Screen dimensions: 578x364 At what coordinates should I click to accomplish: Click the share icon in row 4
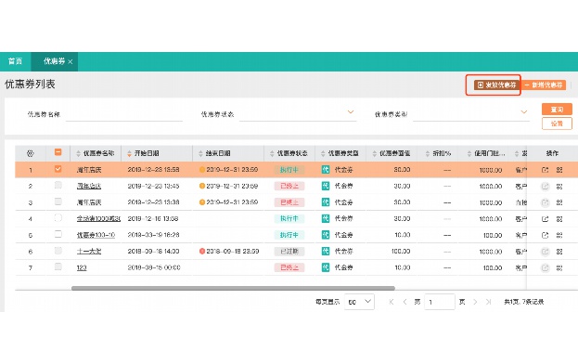[545, 219]
